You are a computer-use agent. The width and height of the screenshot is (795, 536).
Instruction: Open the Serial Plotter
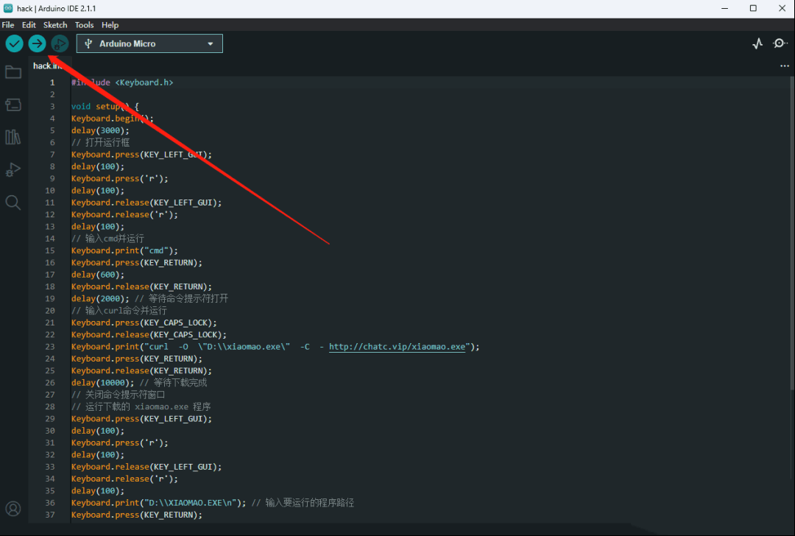pyautogui.click(x=757, y=43)
